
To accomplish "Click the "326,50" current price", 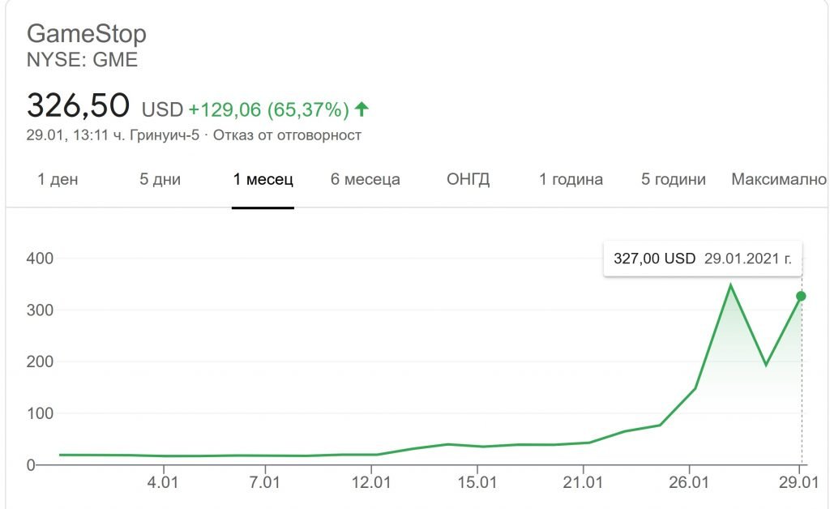I will point(78,105).
